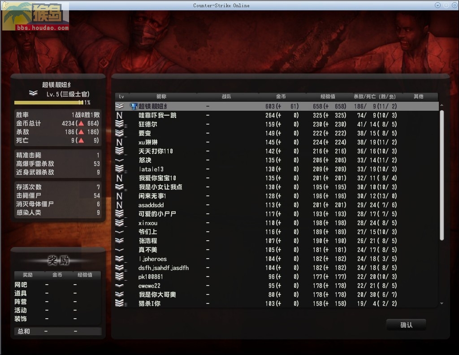Select the player name 哇靠吓我一跳

[157, 115]
